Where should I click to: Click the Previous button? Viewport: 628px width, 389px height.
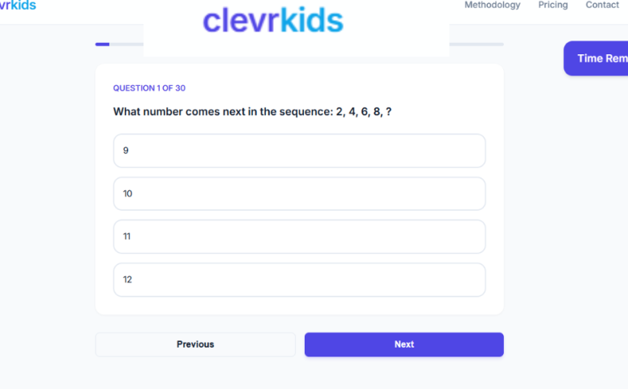(x=195, y=344)
